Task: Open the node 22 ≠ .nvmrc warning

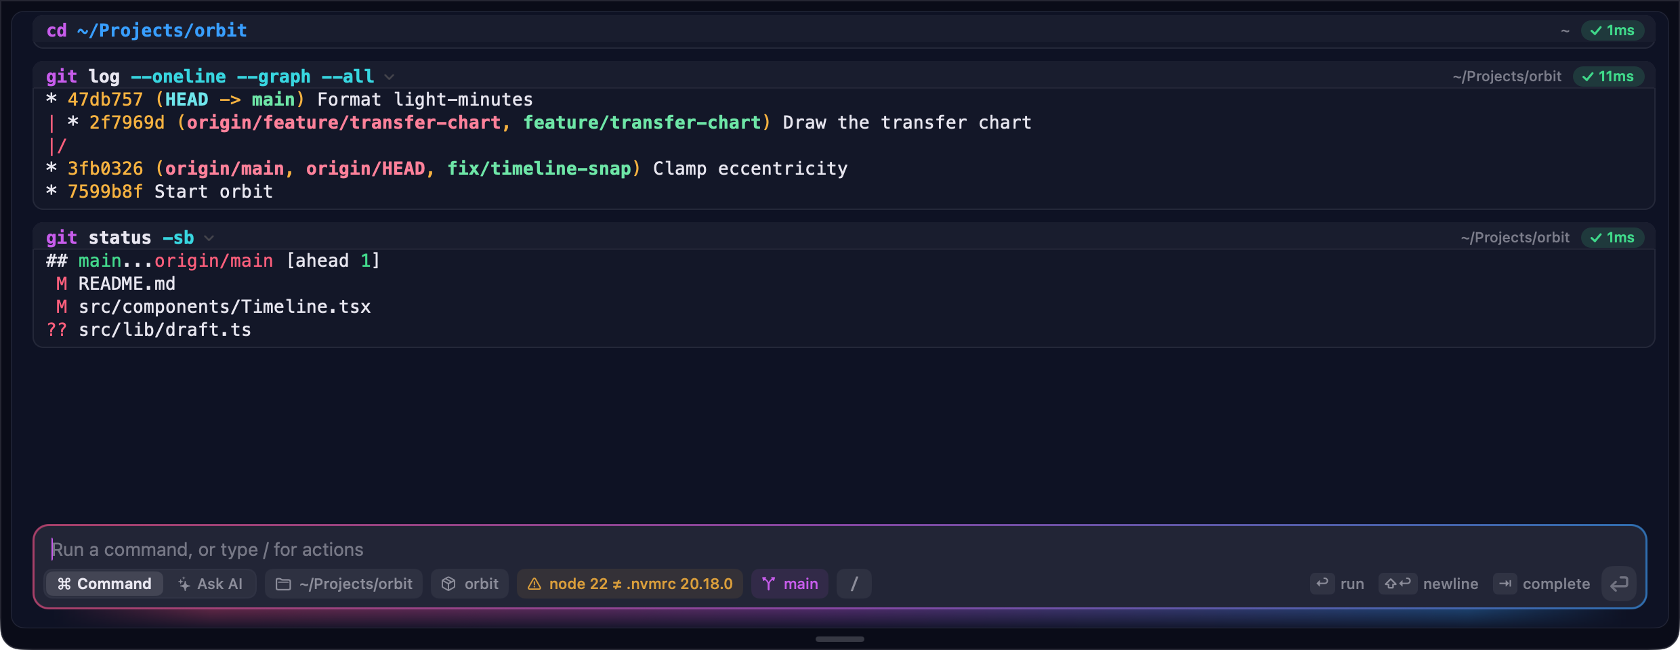Action: coord(630,584)
